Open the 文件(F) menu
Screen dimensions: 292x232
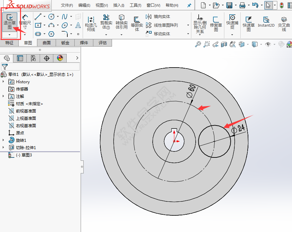tap(67, 5)
